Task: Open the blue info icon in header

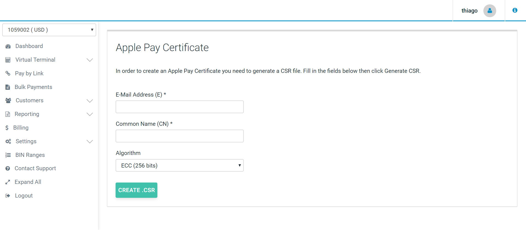Action: tap(515, 10)
